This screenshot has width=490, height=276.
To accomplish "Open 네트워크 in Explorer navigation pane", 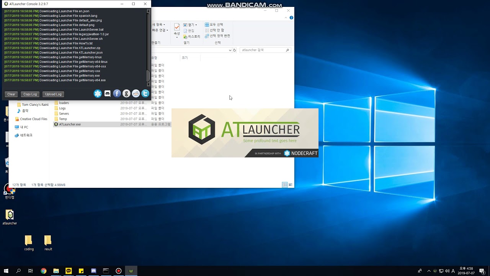I will (24, 135).
